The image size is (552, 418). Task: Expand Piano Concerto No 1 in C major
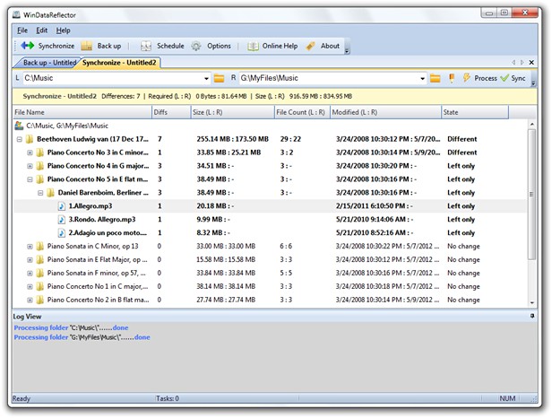30,287
